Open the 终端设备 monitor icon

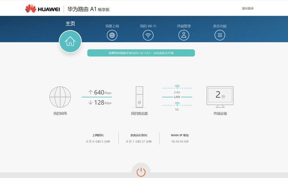(220, 96)
